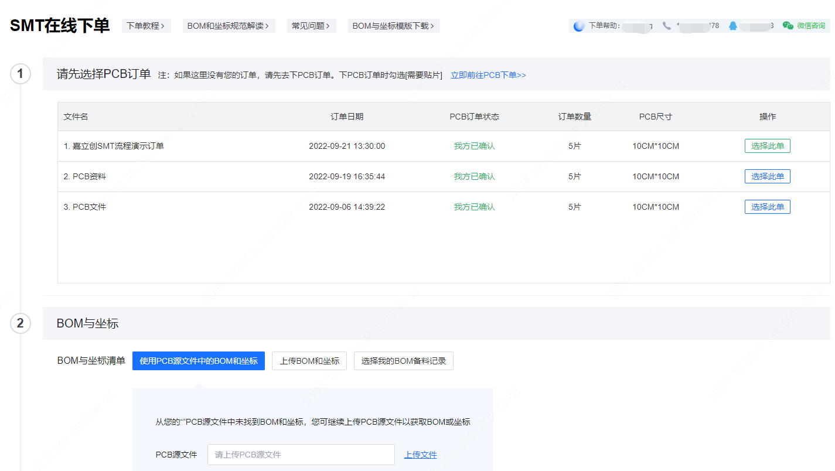Click file name 1. 嘉立创SMT流程演示订单

point(114,146)
